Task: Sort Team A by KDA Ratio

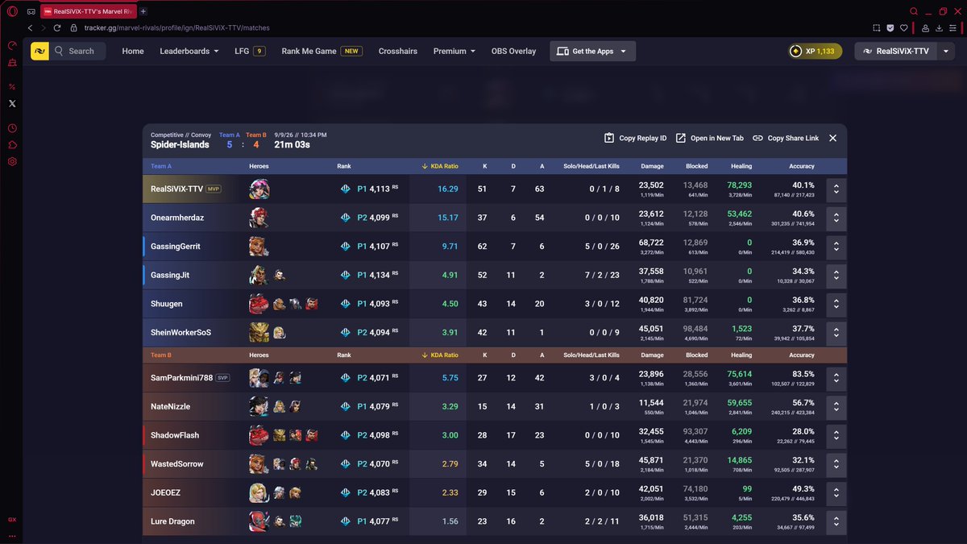Action: pos(440,166)
